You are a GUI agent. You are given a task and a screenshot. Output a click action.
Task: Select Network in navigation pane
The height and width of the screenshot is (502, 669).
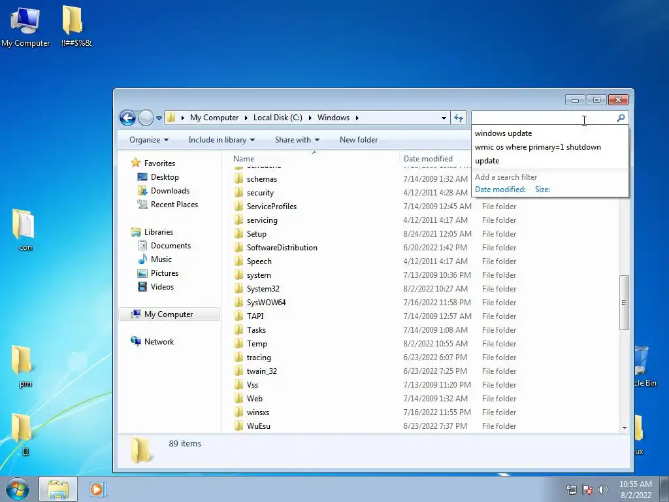point(159,341)
